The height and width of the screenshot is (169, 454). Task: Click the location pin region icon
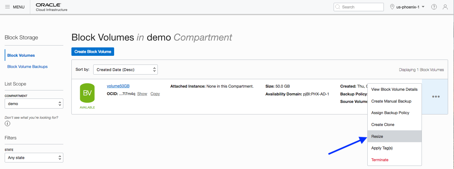tap(392, 7)
